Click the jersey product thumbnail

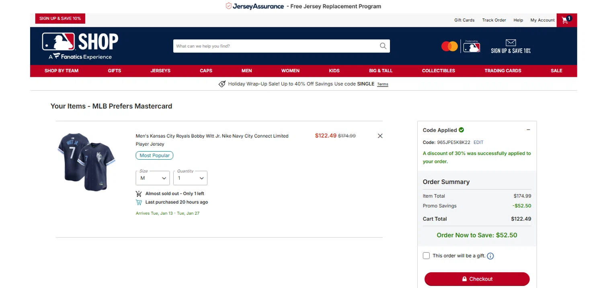click(x=86, y=162)
